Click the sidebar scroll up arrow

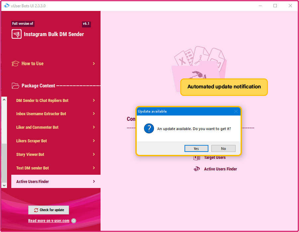pos(4,100)
